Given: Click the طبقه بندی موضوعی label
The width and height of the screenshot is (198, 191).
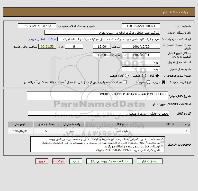Looking at the screenshot, I should click(177, 76).
